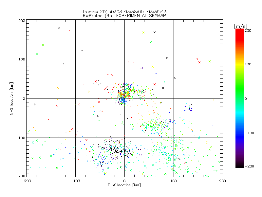The height and width of the screenshot is (197, 262).
Task: Click the E-W axis tick label '-200'
Action: click(x=26, y=181)
